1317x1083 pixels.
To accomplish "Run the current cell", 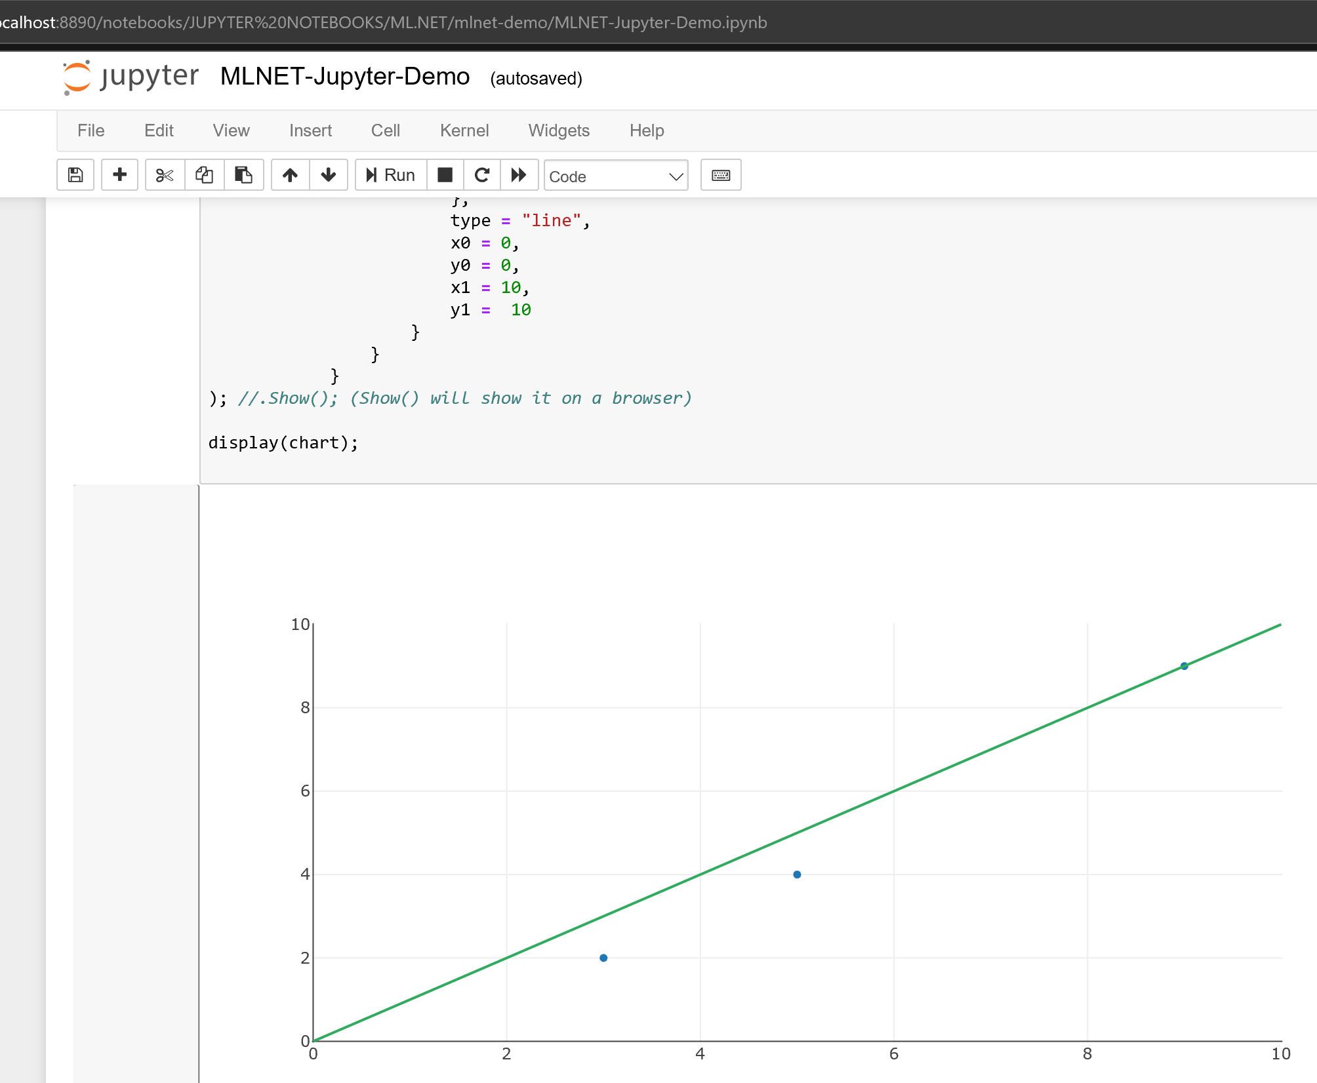I will tap(390, 175).
